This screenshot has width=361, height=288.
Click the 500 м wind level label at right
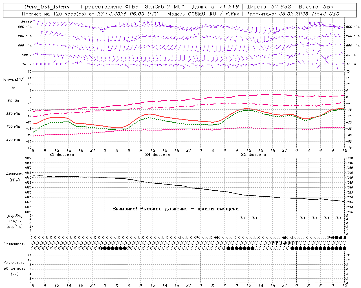click(349, 55)
